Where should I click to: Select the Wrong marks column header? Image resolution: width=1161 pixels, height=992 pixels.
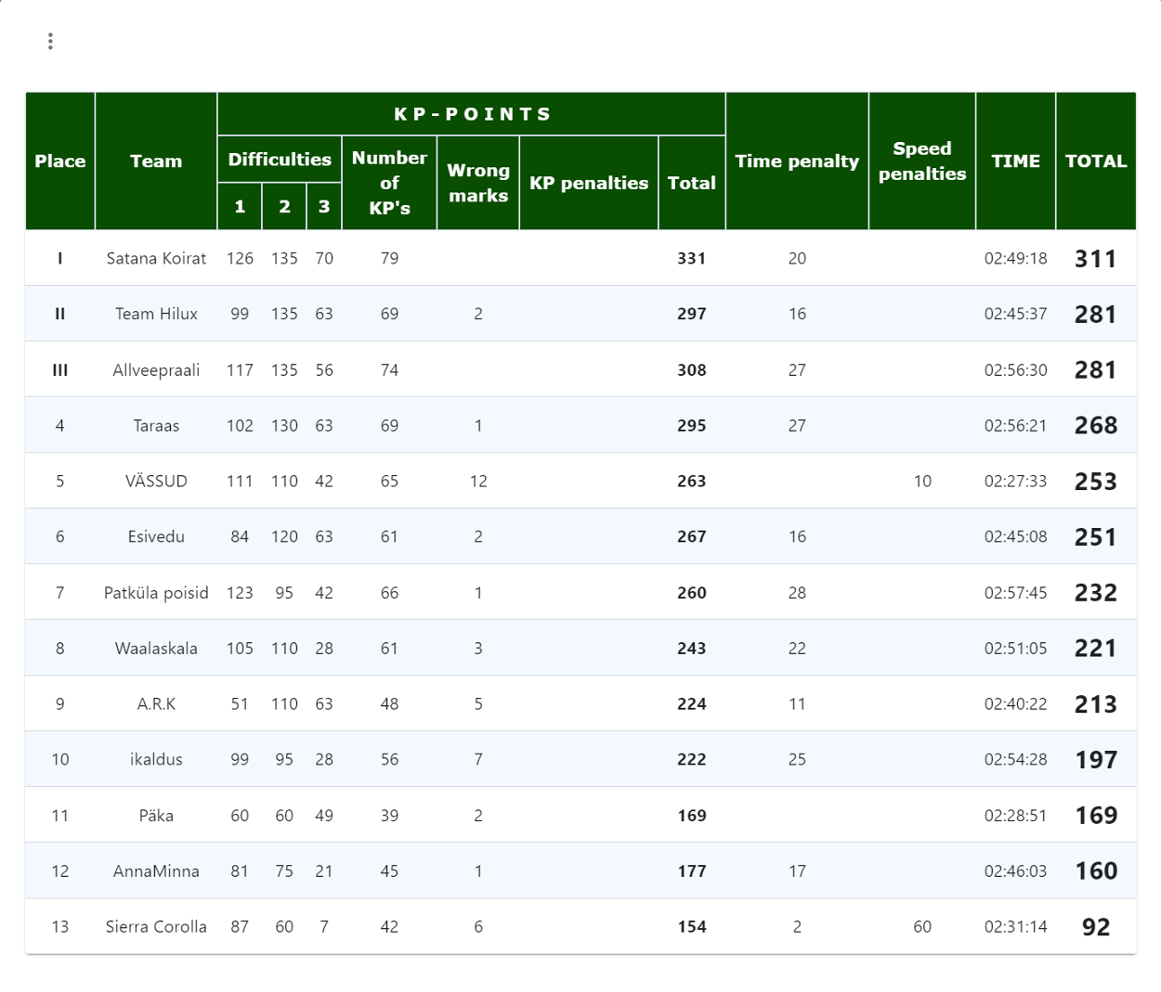point(477,183)
